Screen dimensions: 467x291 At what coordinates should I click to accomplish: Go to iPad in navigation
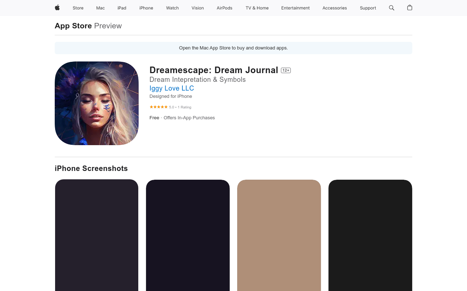122,8
